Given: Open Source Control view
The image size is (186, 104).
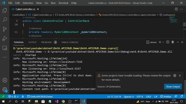Looking at the screenshot, I should click(5, 29).
